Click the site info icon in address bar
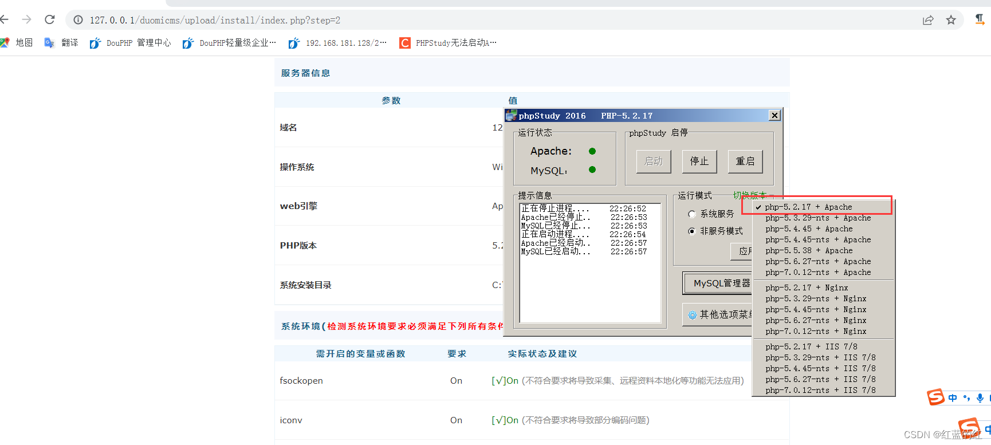Image resolution: width=991 pixels, height=445 pixels. (x=78, y=20)
